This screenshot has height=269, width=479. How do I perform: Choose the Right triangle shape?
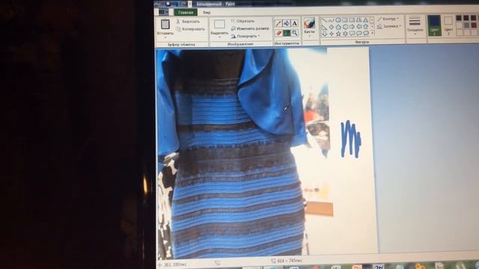coord(324,27)
